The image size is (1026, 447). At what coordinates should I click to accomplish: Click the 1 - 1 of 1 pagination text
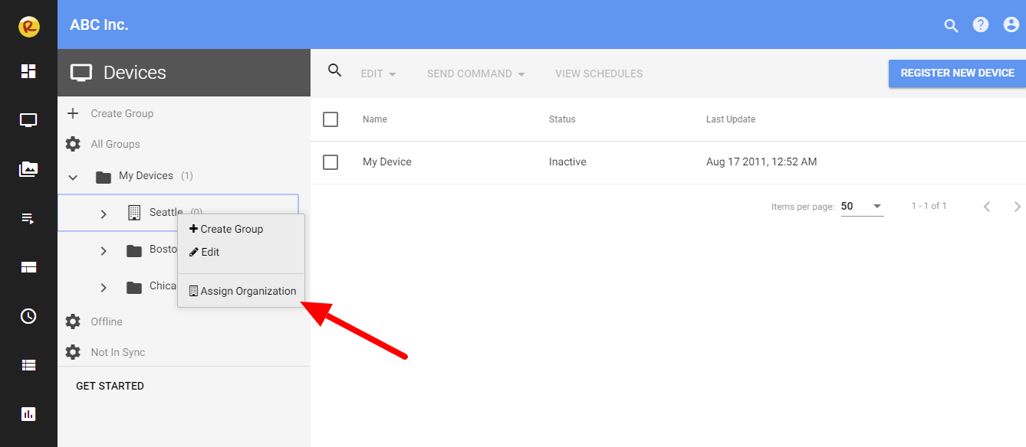pos(929,206)
